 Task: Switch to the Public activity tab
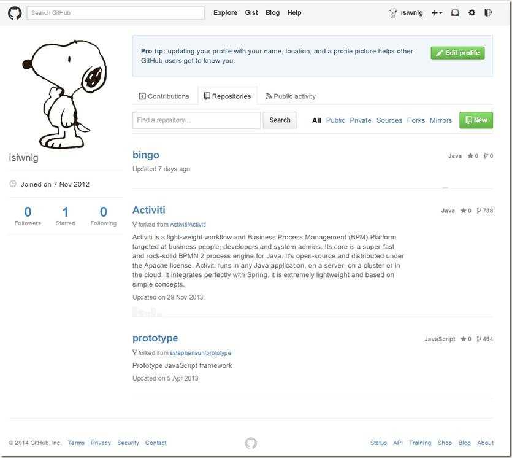tap(291, 96)
